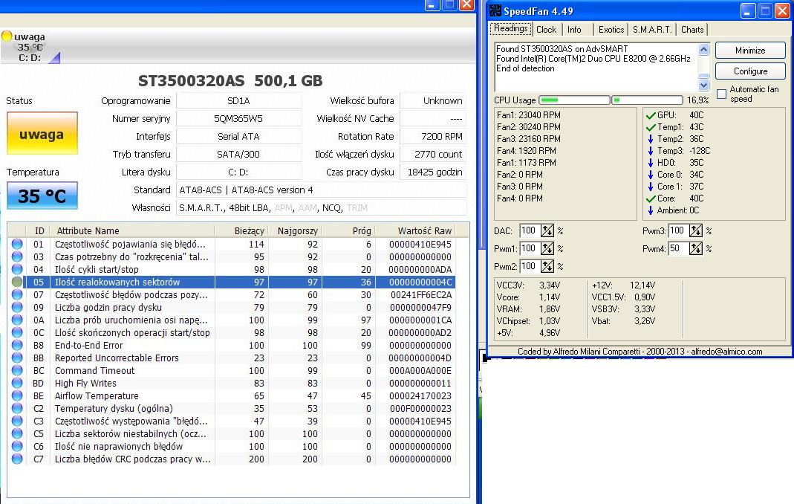Viewport: 794px width, 504px height.
Task: Click the second CPU Usage progress bar
Action: (x=647, y=100)
